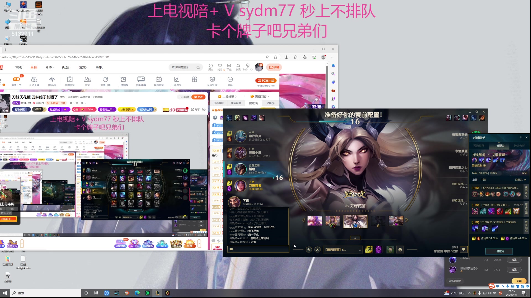Image resolution: width=531 pixels, height=298 pixels.
Task: Open the emote picker smiley icon
Action: point(400,249)
